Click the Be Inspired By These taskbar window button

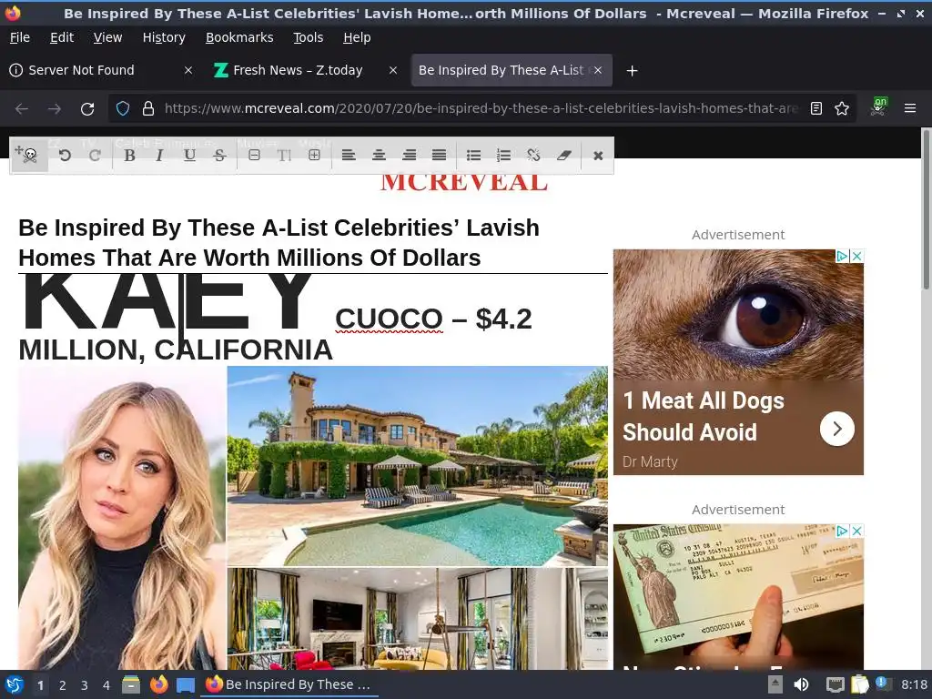[x=289, y=684]
